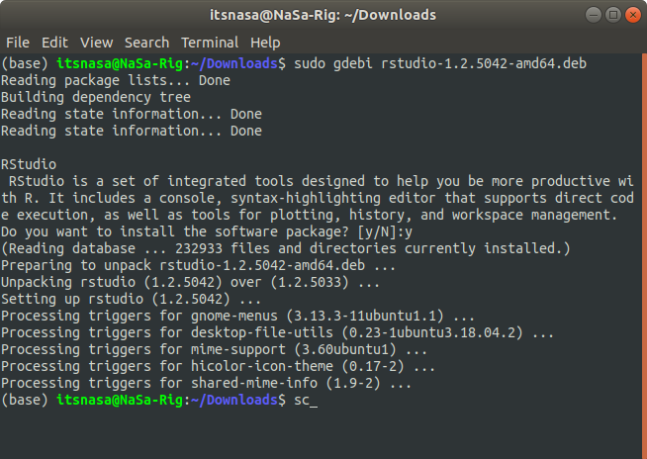
Task: Open the Help menu
Action: coord(265,43)
